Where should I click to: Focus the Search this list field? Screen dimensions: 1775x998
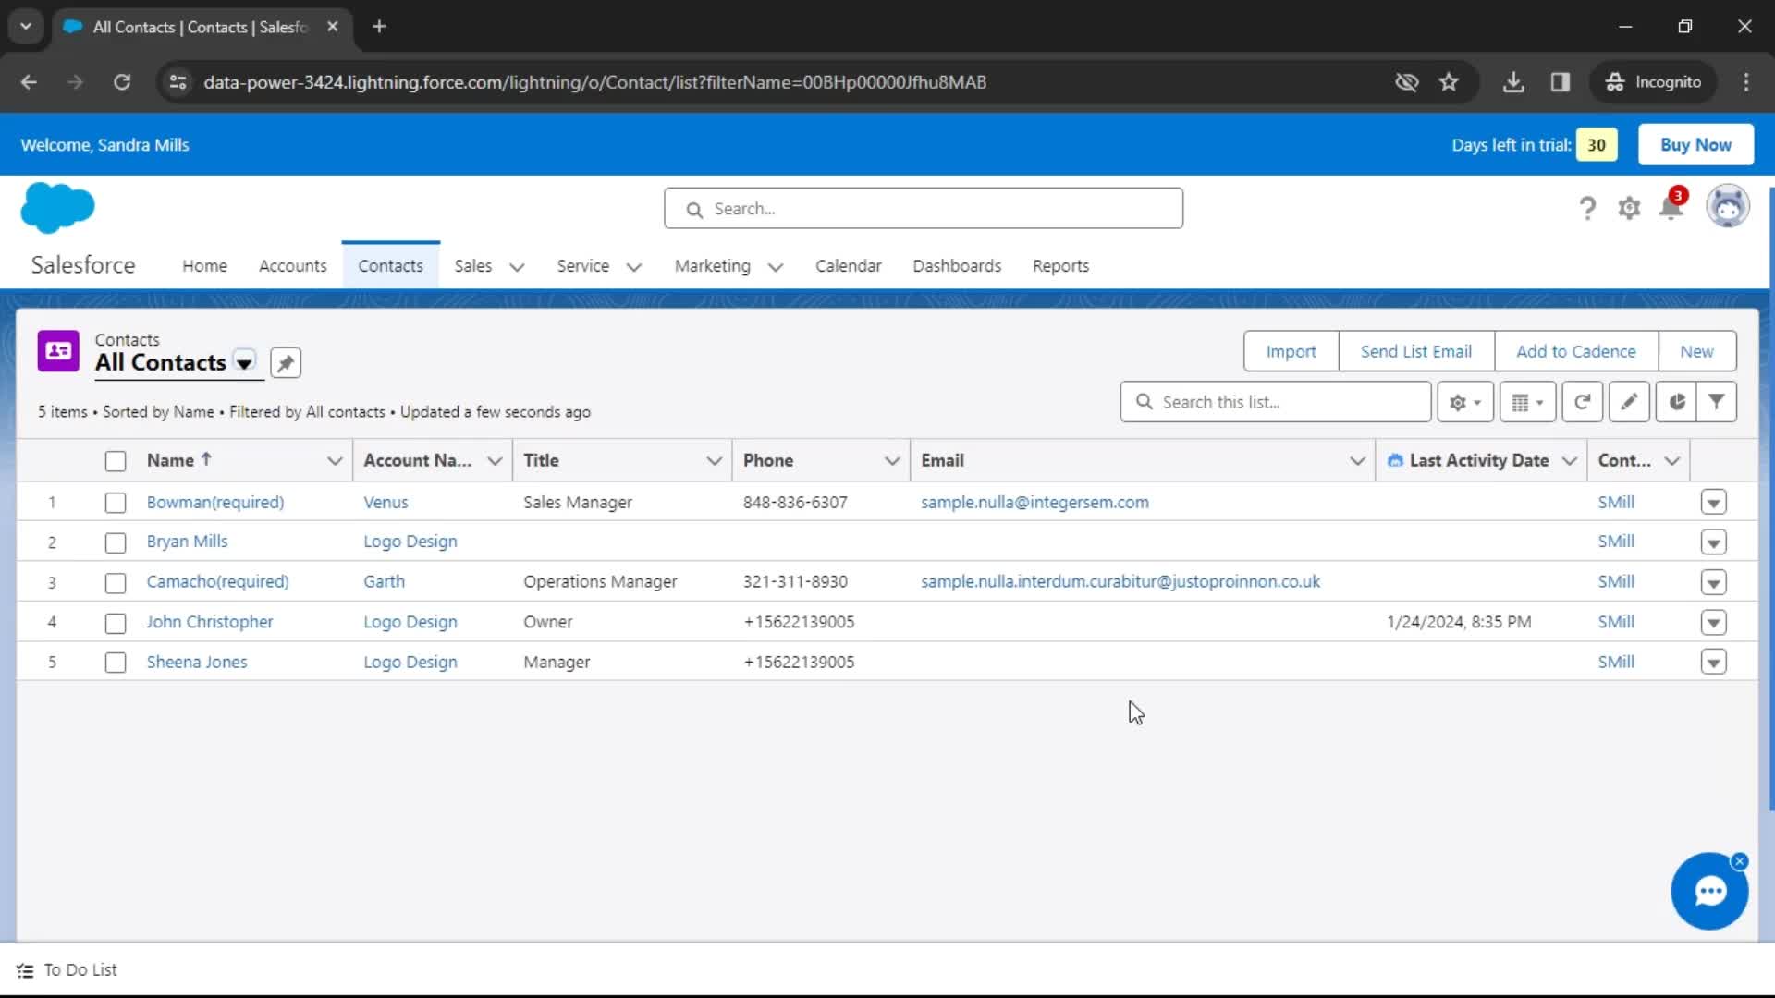coord(1275,402)
